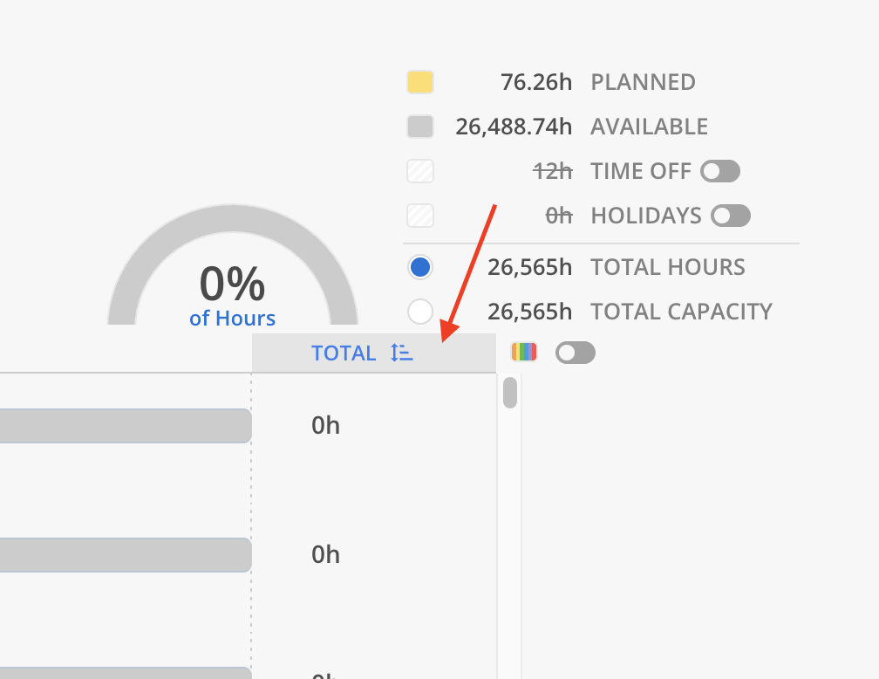The height and width of the screenshot is (679, 879).
Task: Click the topmost gray row bar
Action: (x=122, y=426)
